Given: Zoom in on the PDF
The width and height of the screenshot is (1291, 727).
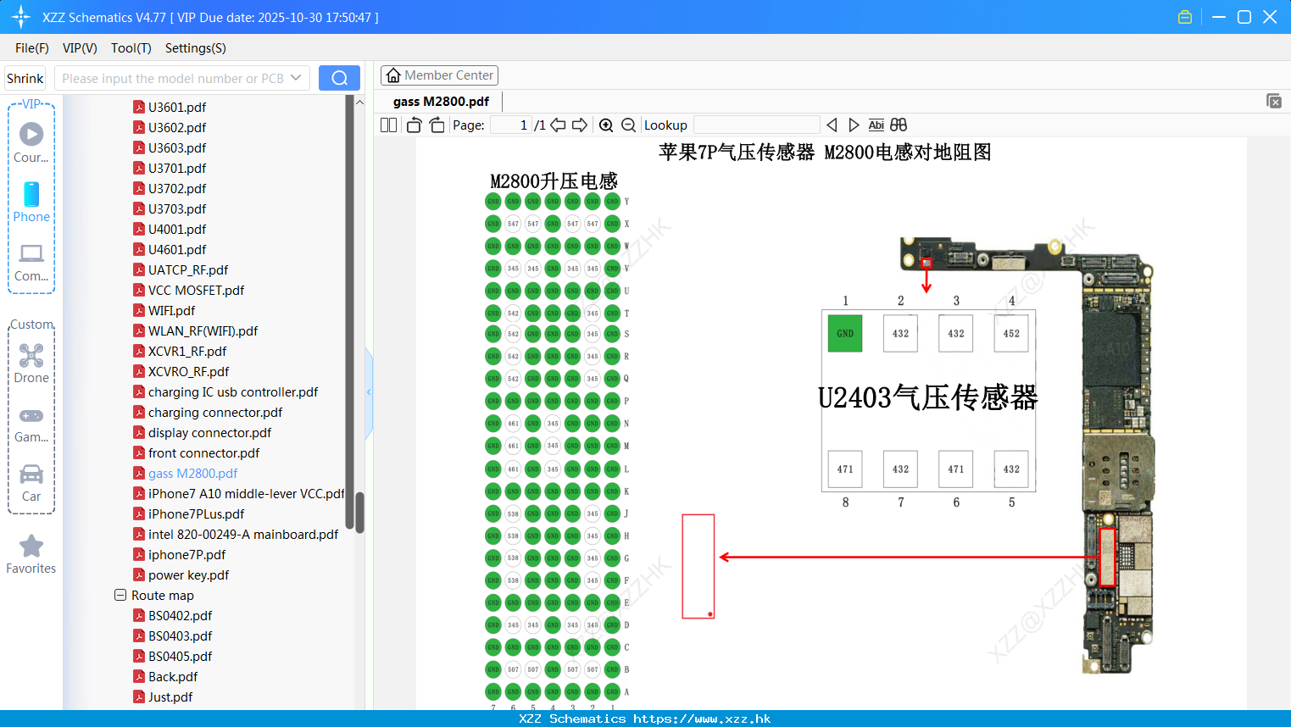Looking at the screenshot, I should [x=606, y=125].
